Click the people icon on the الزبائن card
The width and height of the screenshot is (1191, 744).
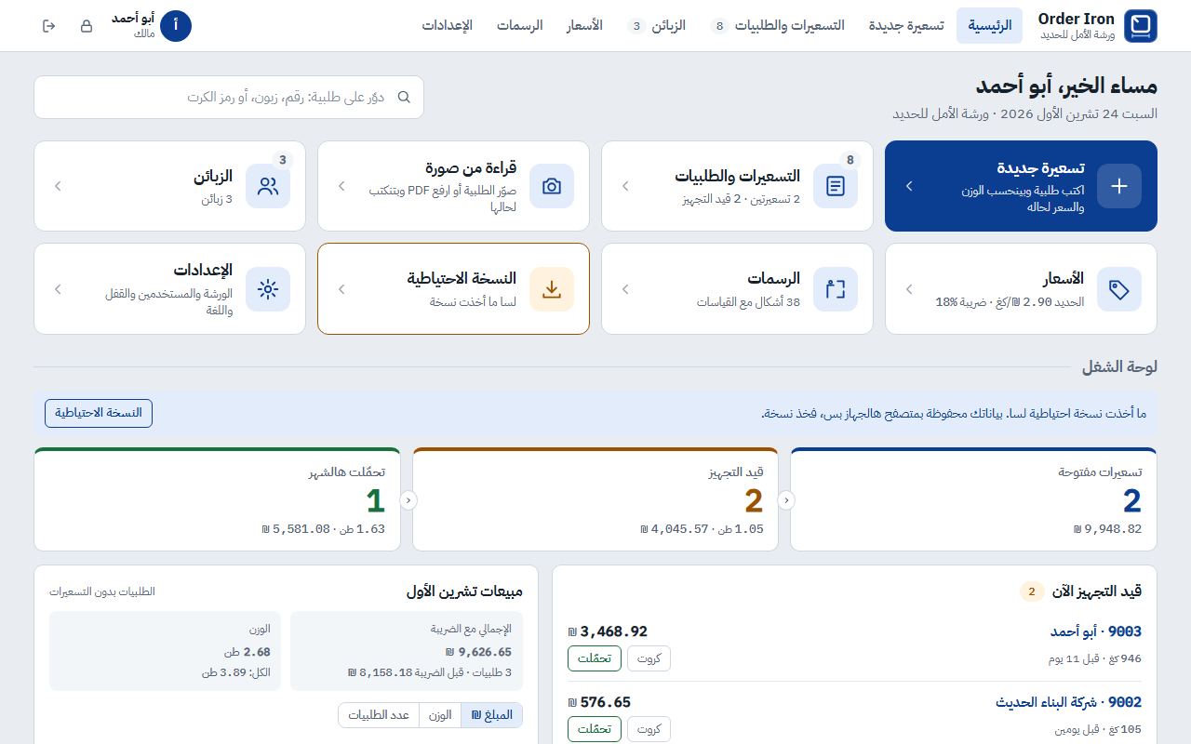point(268,186)
